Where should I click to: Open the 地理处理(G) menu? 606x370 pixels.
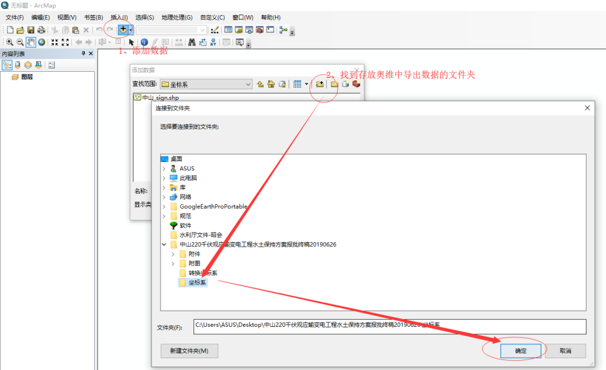tap(176, 17)
